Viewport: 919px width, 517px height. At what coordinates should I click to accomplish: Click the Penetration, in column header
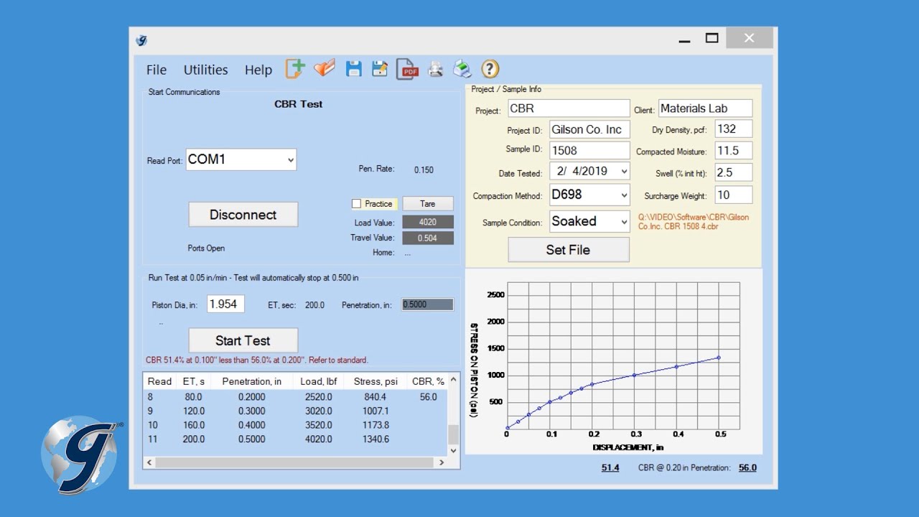pyautogui.click(x=252, y=381)
